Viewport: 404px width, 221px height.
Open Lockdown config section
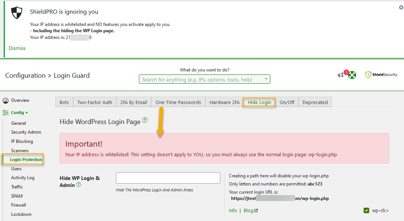point(21,214)
